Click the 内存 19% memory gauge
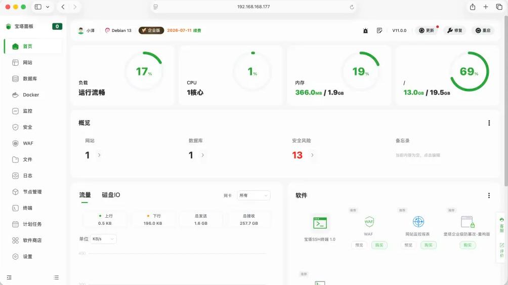Image resolution: width=508 pixels, height=285 pixels. (x=361, y=71)
